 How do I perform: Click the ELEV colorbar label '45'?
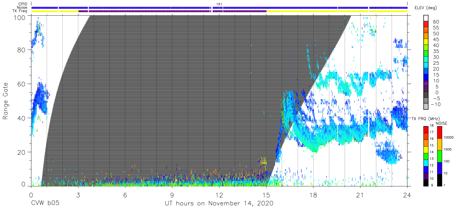click(x=436, y=39)
